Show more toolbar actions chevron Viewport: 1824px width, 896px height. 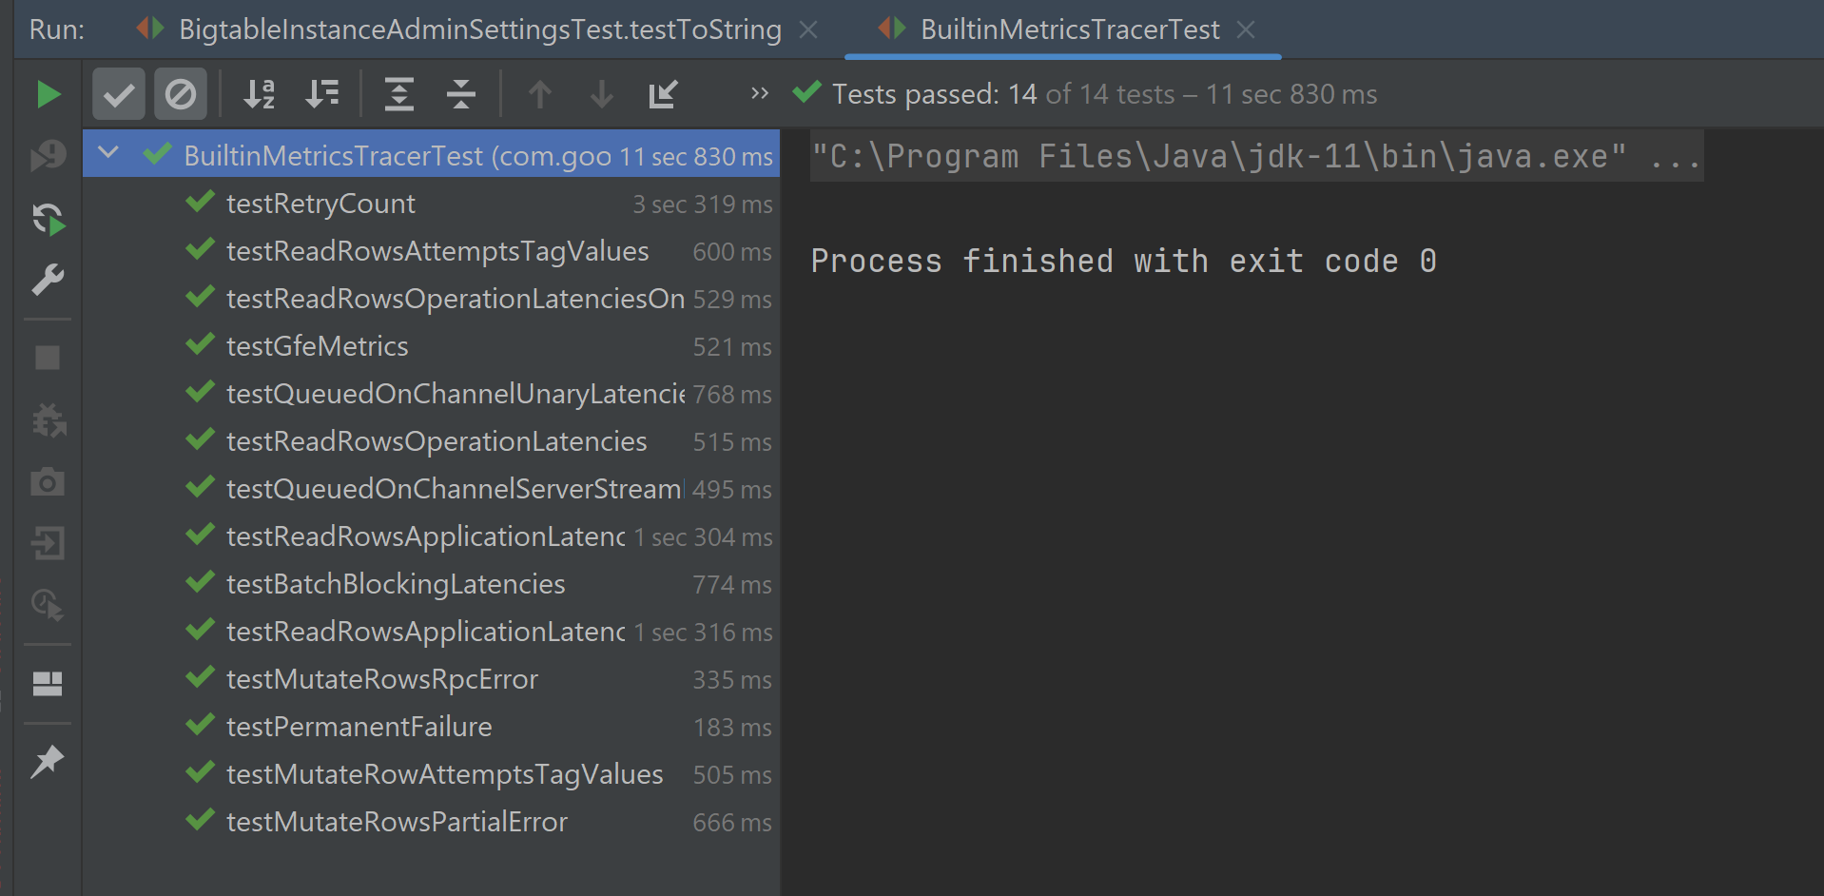click(x=759, y=93)
